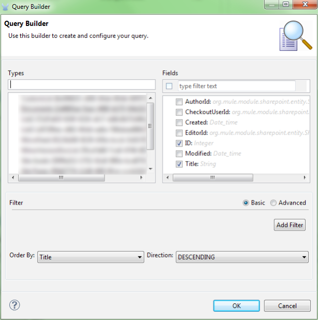Check the Modified field checkbox
This screenshot has height=320, width=318.
pos(179,153)
